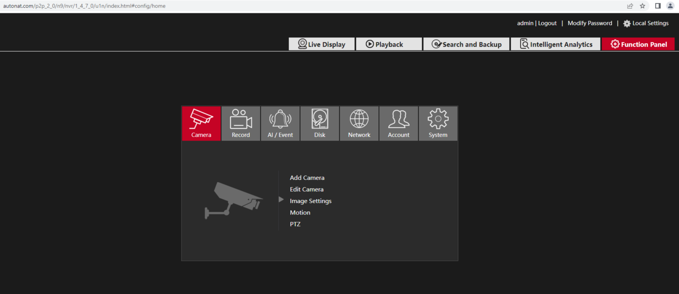Select the Function Panel tab
The width and height of the screenshot is (679, 294).
click(x=638, y=44)
